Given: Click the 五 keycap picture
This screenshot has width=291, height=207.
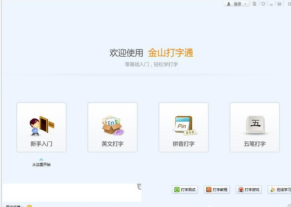Looking at the screenshot, I should (256, 125).
